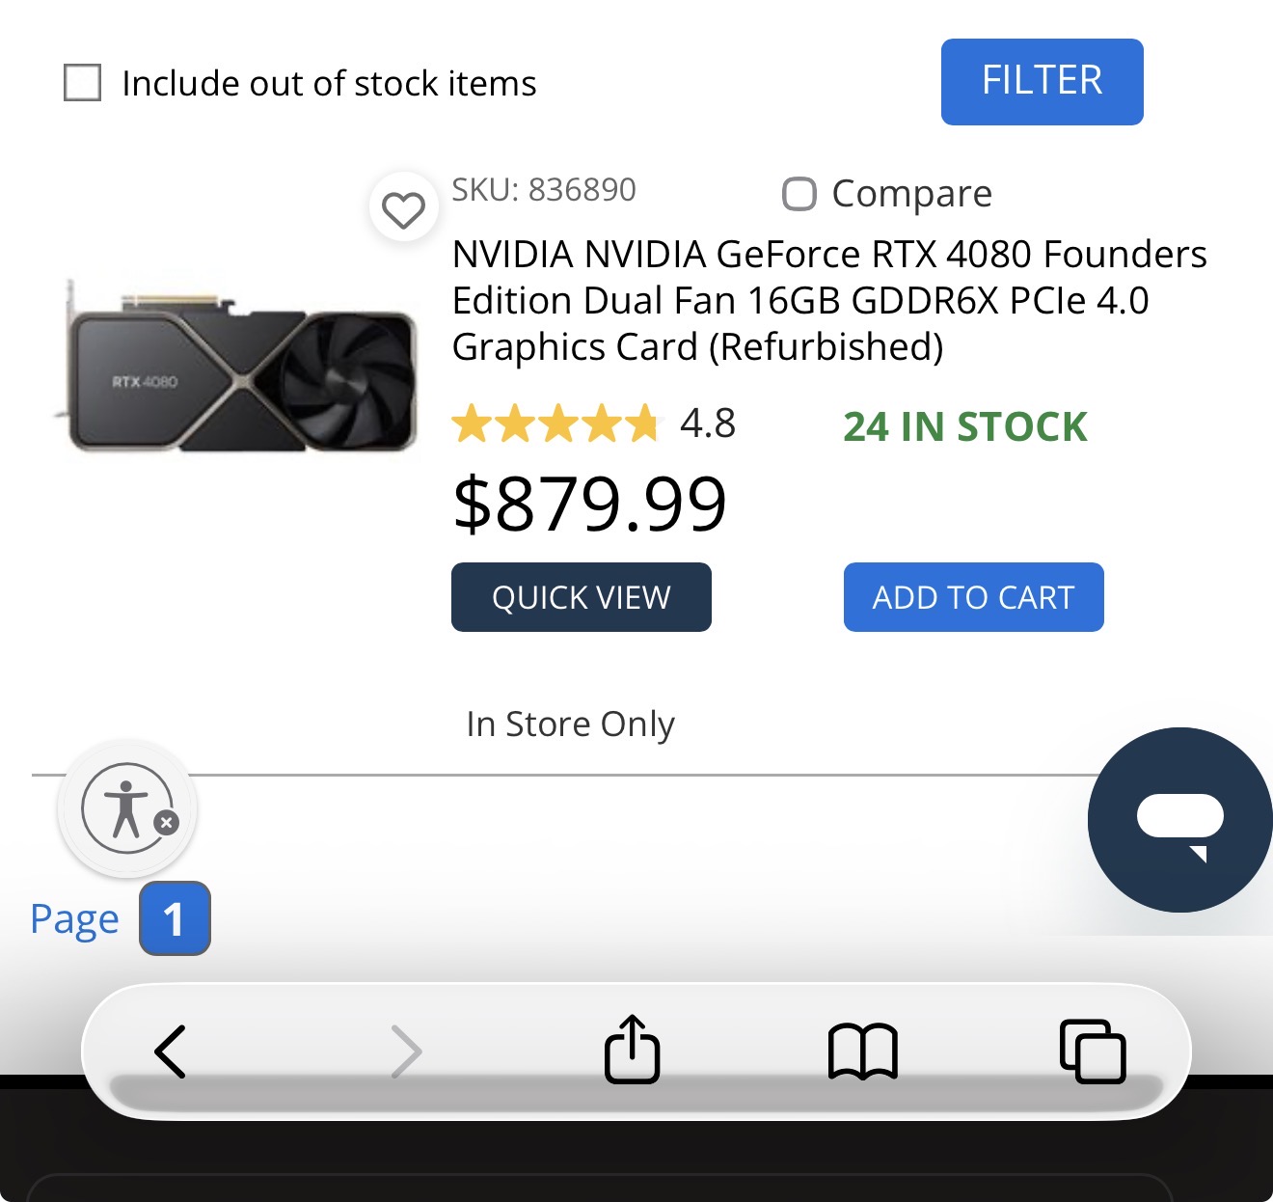Click the yellow star rating
Screen dimensions: 1273x1202
point(555,423)
